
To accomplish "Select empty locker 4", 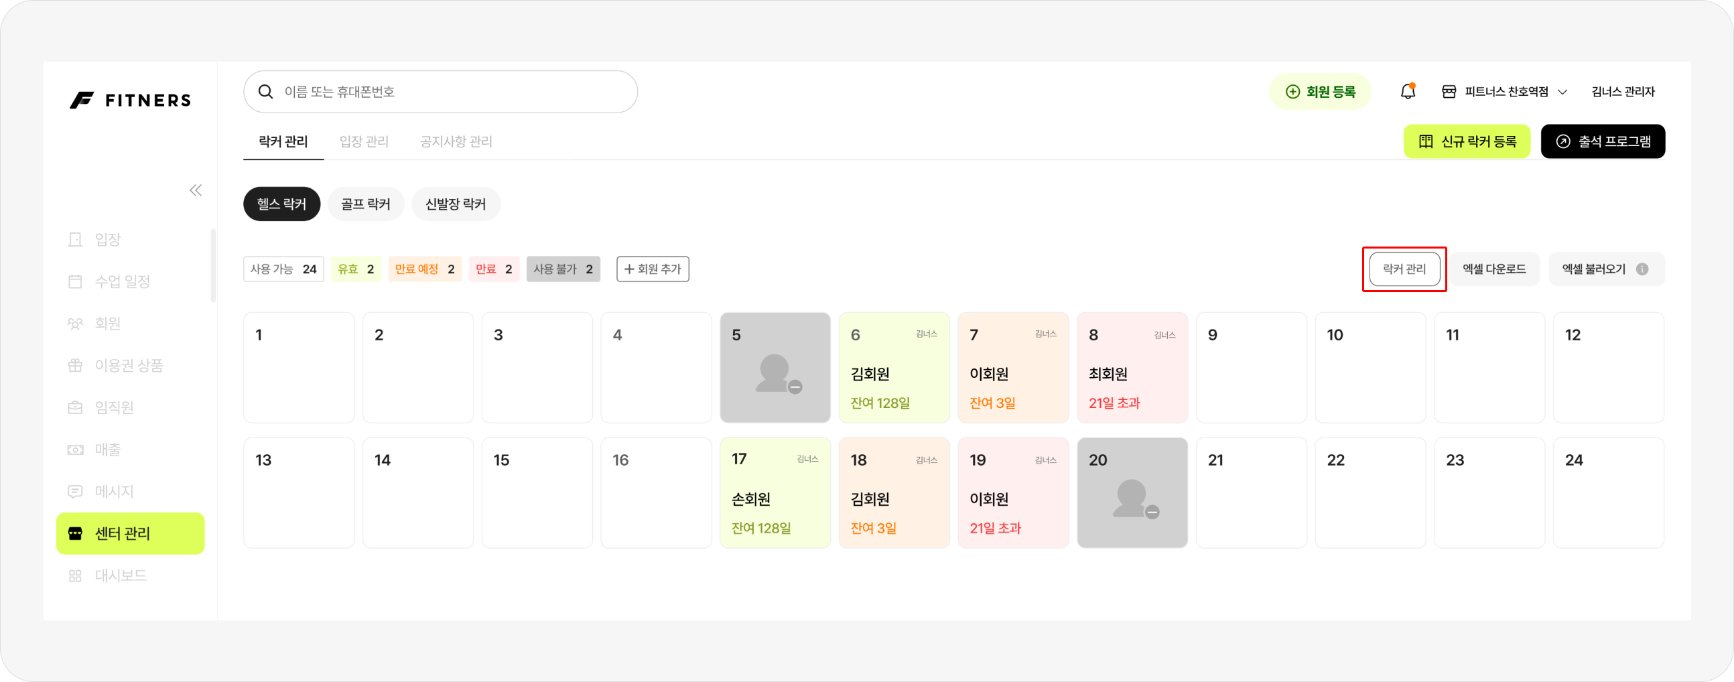I will pyautogui.click(x=657, y=368).
